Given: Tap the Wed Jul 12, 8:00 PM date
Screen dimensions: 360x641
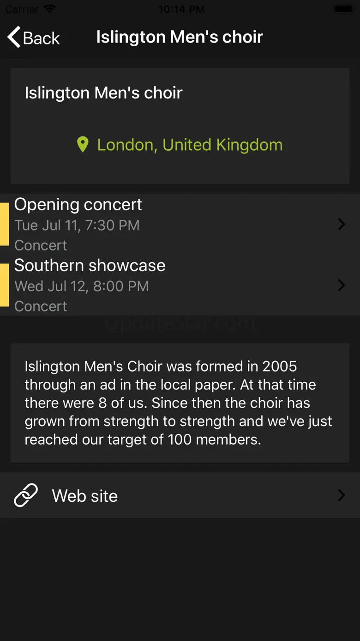Looking at the screenshot, I should (81, 286).
